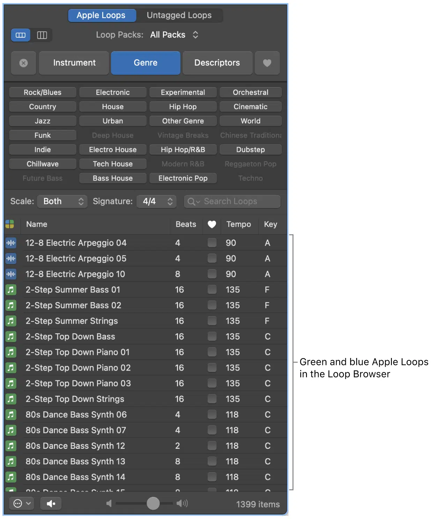Sort the loop list by Tempo
Image resolution: width=432 pixels, height=519 pixels.
click(239, 224)
